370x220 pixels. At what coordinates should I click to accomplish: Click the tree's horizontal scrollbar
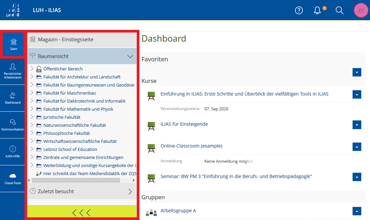tap(76, 180)
